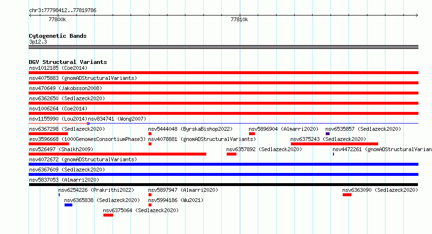432x234 pixels.
Task: Click the 77800k ruler tick label
Action: tap(57, 19)
